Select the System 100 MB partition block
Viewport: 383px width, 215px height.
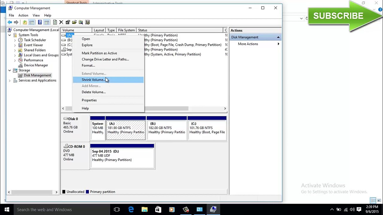click(x=98, y=128)
